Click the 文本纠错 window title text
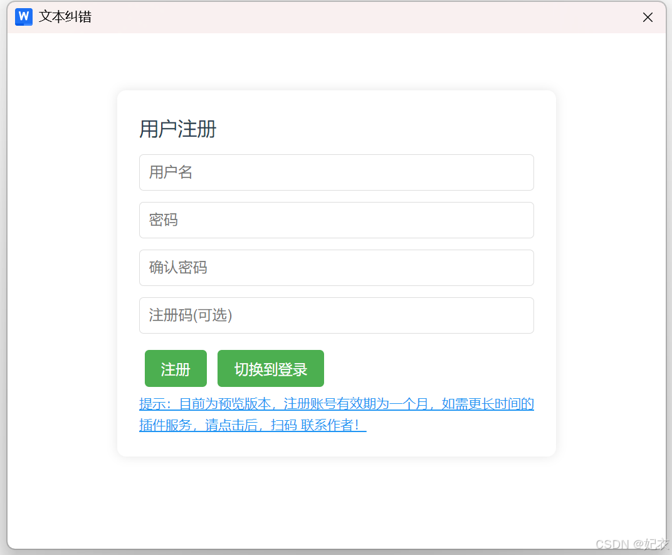This screenshot has width=672, height=555. (x=65, y=17)
